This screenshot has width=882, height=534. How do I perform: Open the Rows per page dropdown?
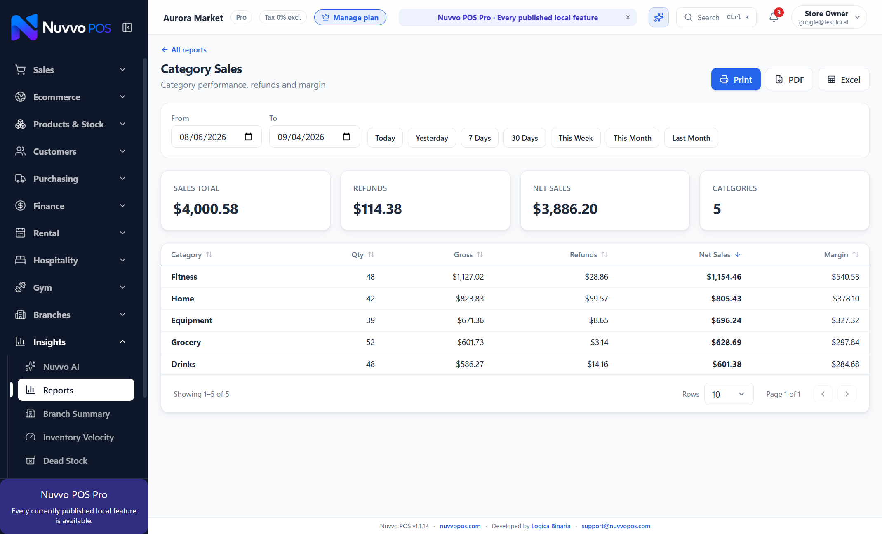point(729,394)
